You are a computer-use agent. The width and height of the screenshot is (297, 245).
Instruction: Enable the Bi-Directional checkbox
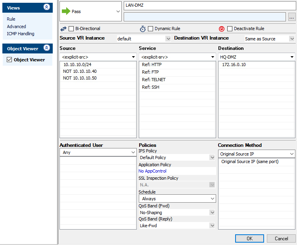point(71,29)
